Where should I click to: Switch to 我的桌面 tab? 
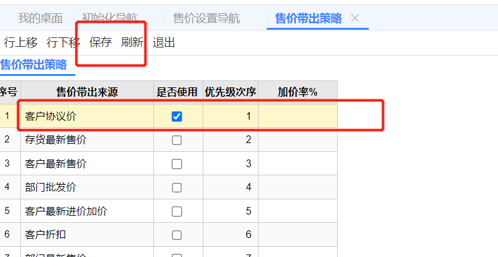tap(40, 18)
